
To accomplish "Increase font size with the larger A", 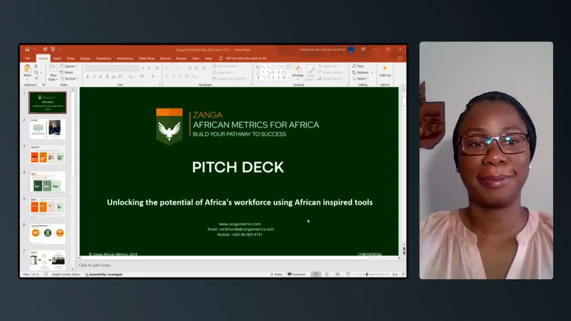I will 143,68.
